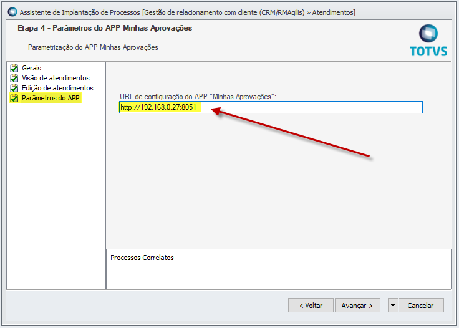Select the Gerais step

31,68
